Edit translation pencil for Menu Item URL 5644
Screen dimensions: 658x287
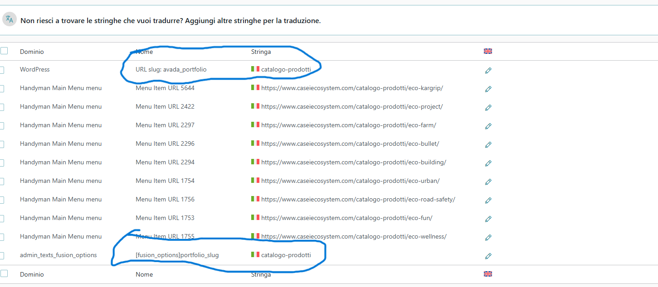coord(488,89)
